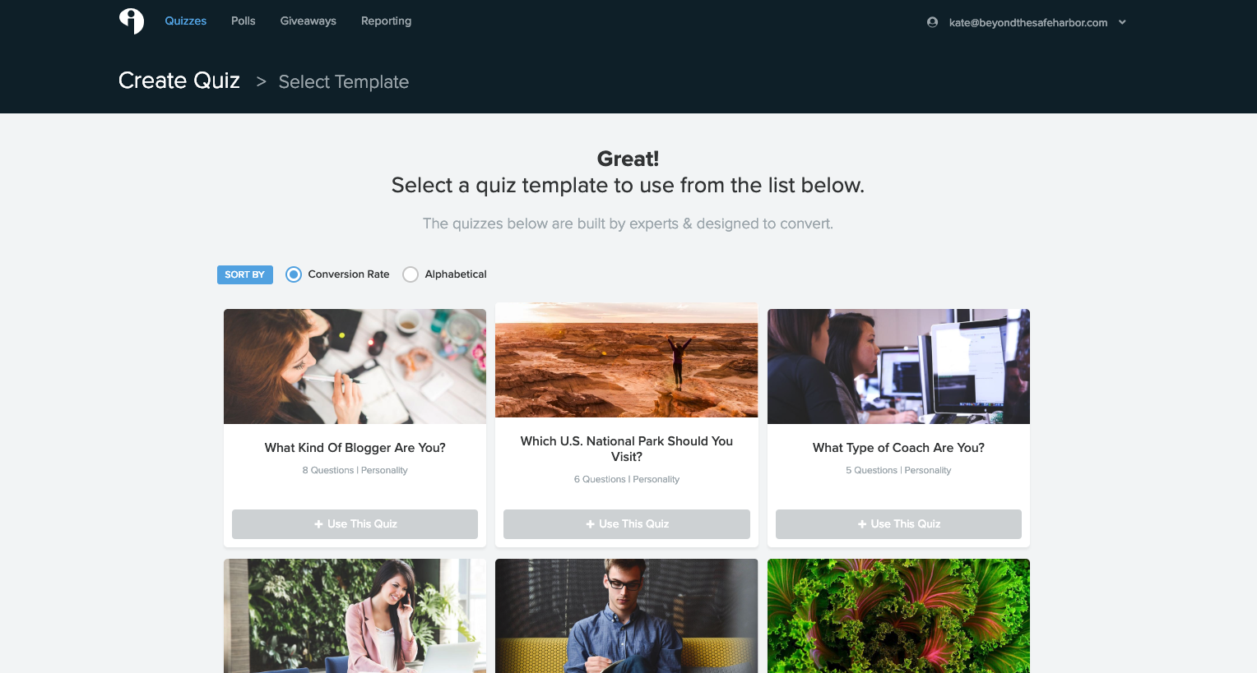
Task: Open the kate@beyondthesafeharbor.com account menu
Action: pyautogui.click(x=1027, y=22)
